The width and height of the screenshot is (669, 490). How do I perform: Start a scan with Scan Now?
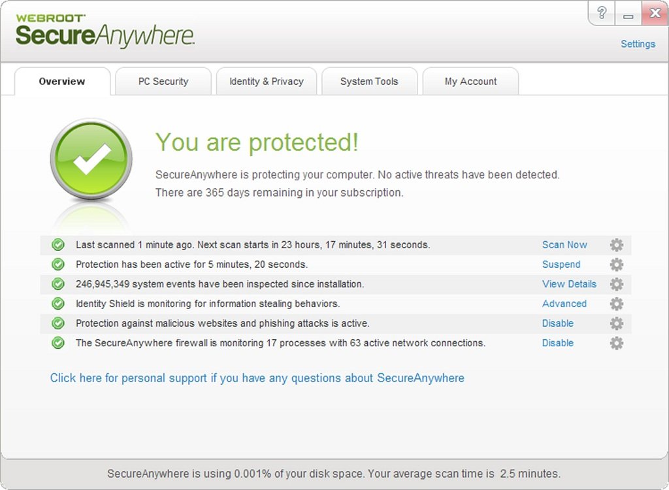point(564,245)
